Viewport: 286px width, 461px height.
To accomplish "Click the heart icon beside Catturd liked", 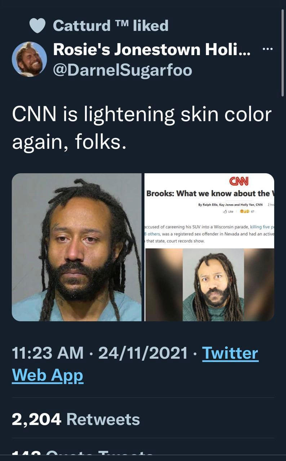I will 37,25.
